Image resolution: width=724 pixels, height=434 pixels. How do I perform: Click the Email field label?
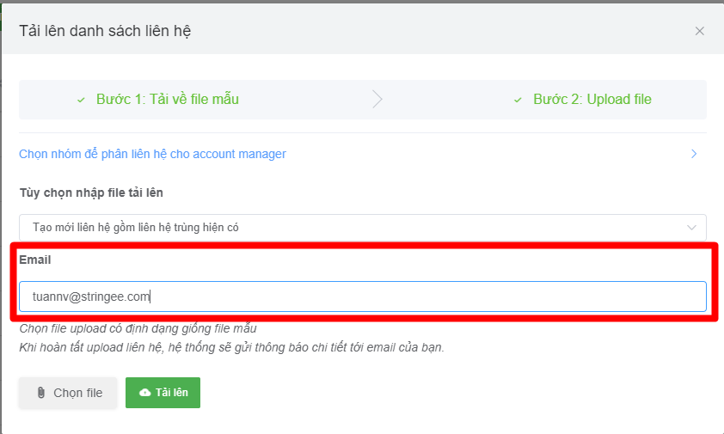pos(35,260)
